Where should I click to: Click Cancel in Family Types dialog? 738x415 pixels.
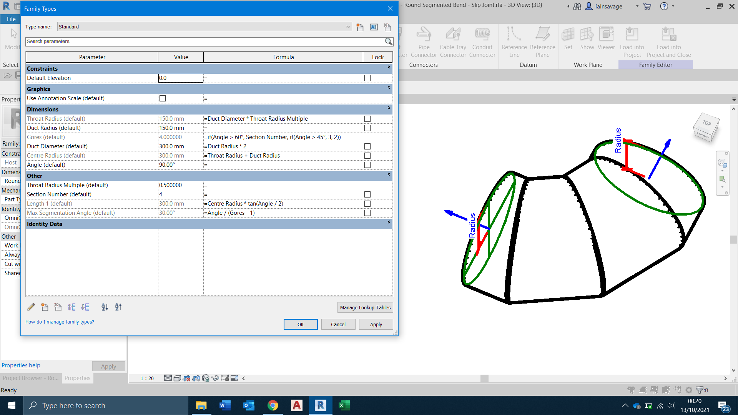pyautogui.click(x=338, y=324)
